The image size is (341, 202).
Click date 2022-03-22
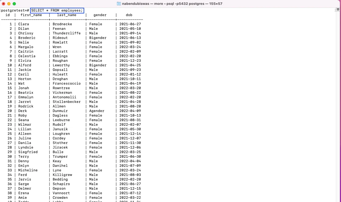click(130, 198)
